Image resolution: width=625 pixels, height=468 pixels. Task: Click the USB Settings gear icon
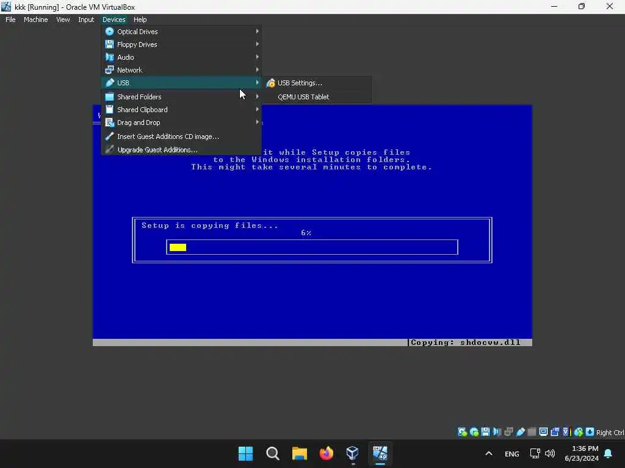pos(270,83)
